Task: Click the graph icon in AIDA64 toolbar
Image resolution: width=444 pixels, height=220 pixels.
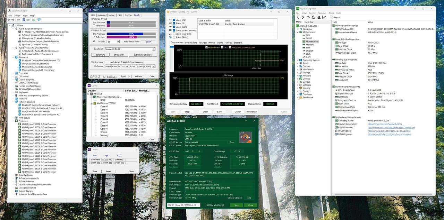Action: pyautogui.click(x=324, y=17)
